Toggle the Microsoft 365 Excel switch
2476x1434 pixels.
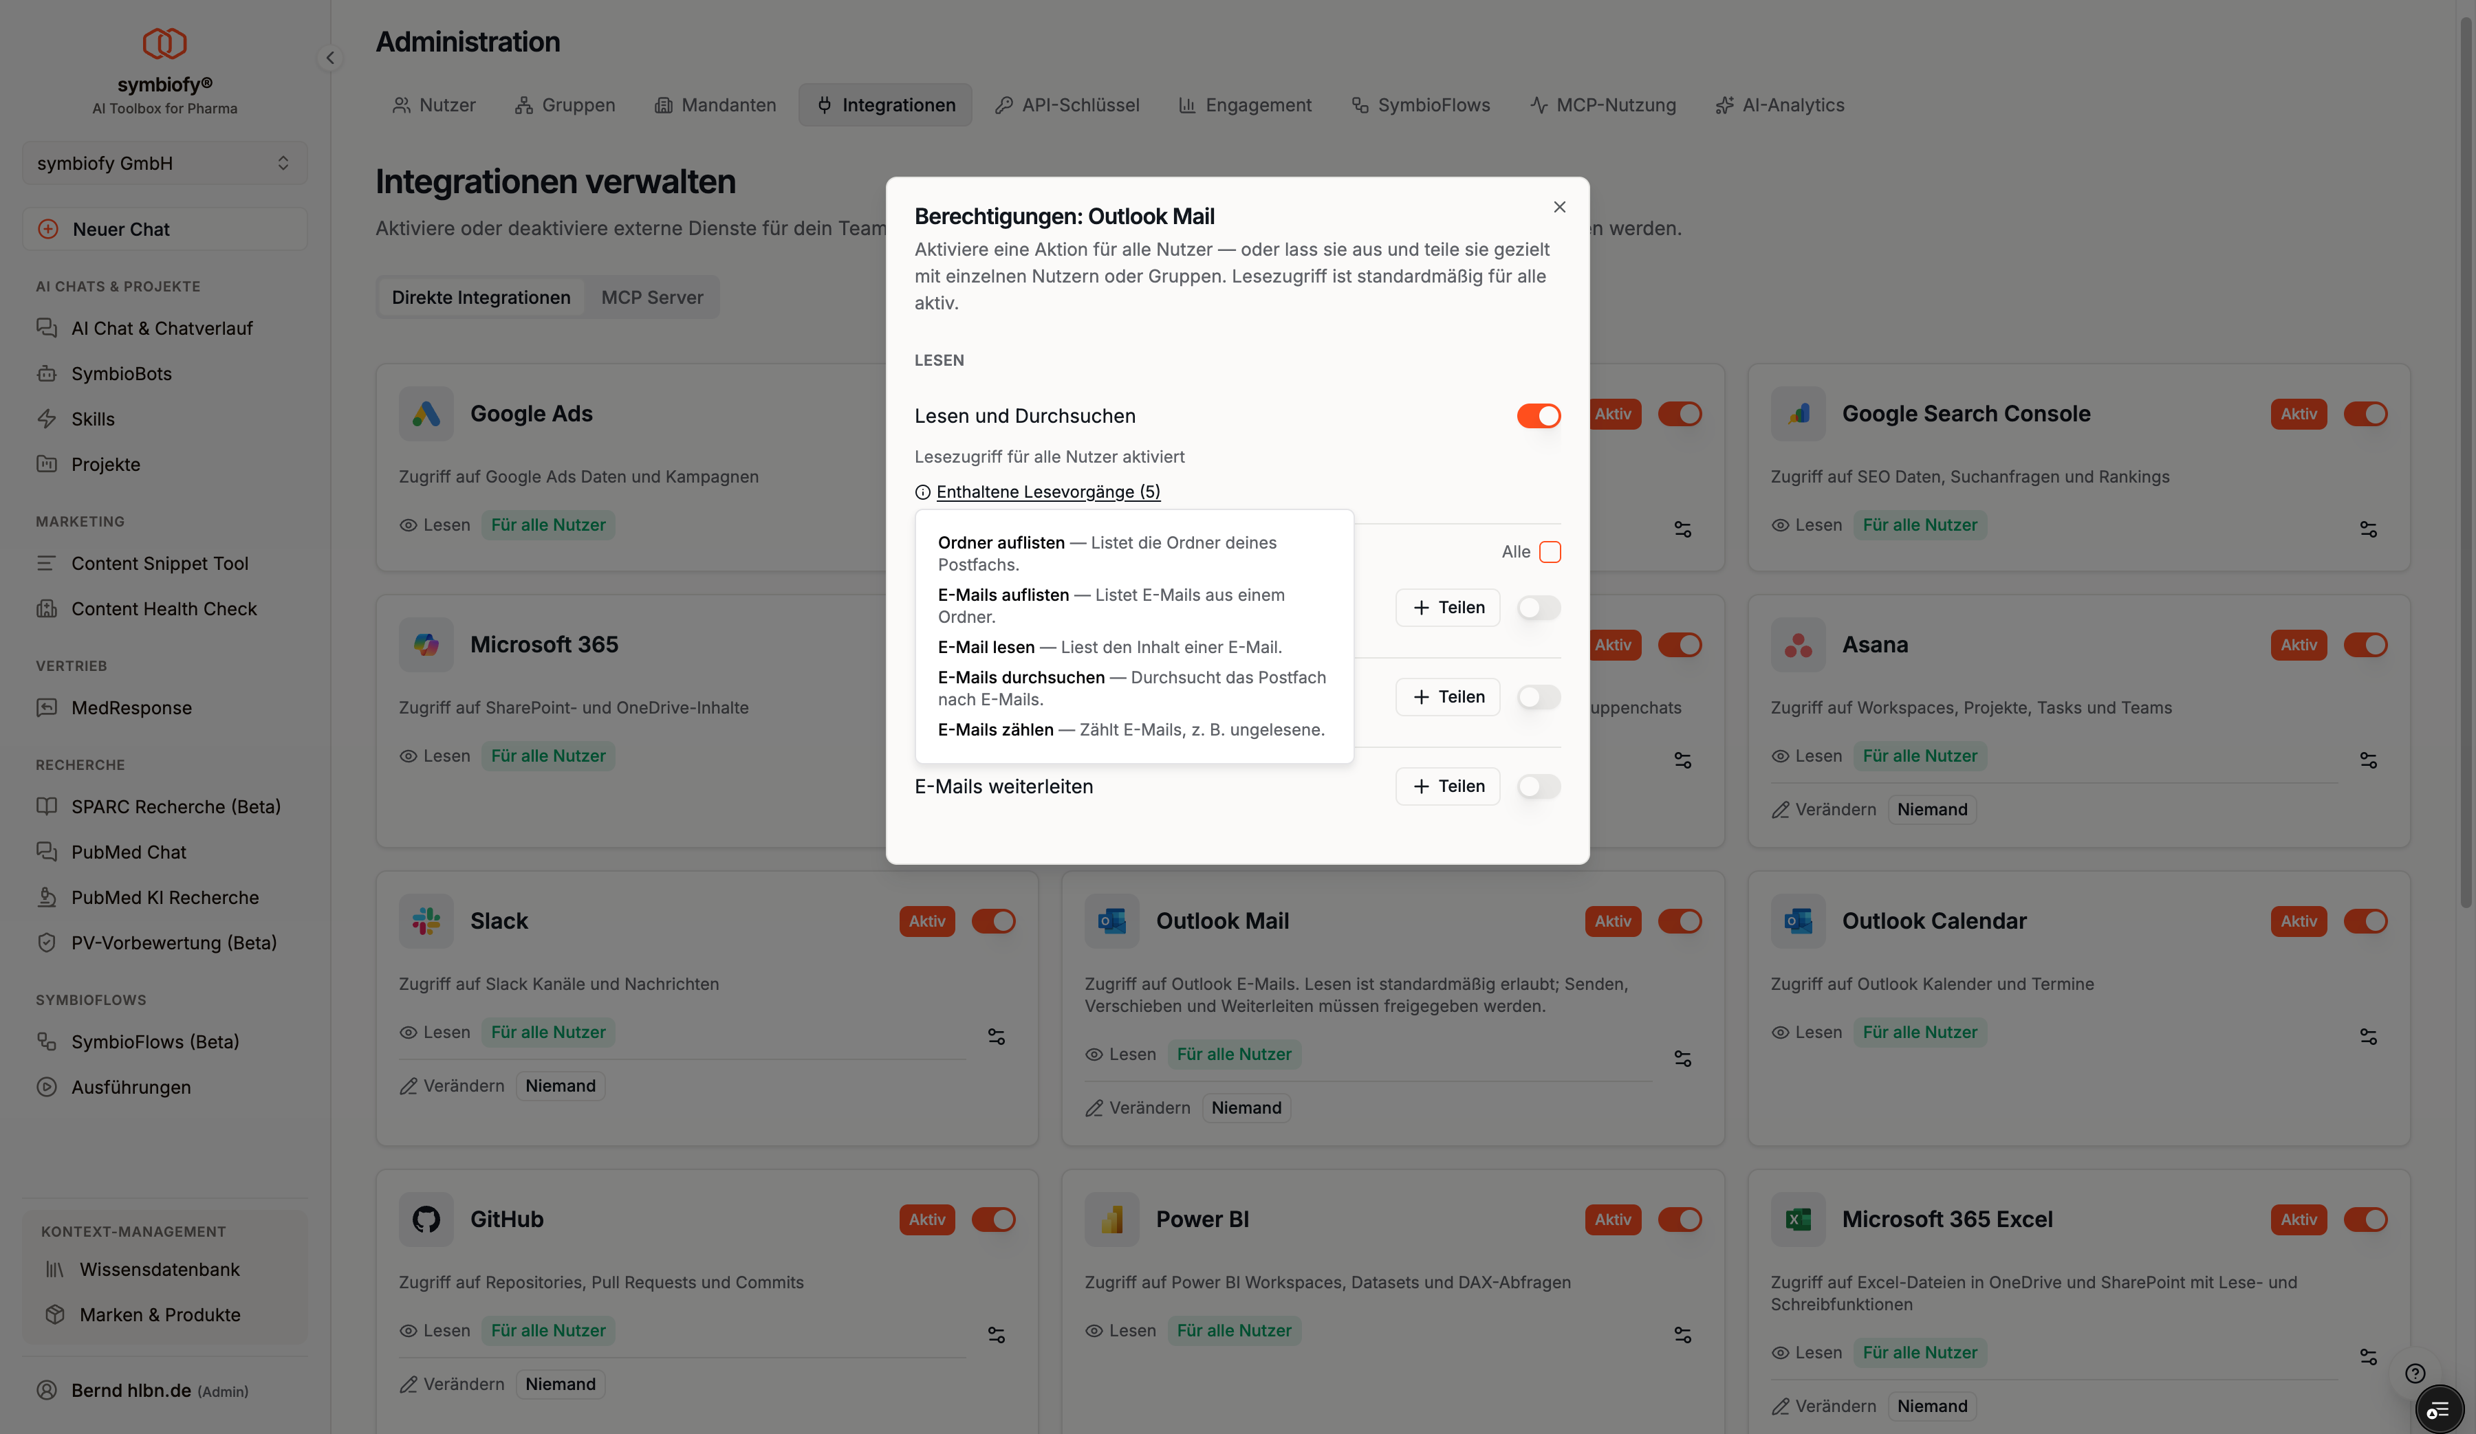(2365, 1219)
